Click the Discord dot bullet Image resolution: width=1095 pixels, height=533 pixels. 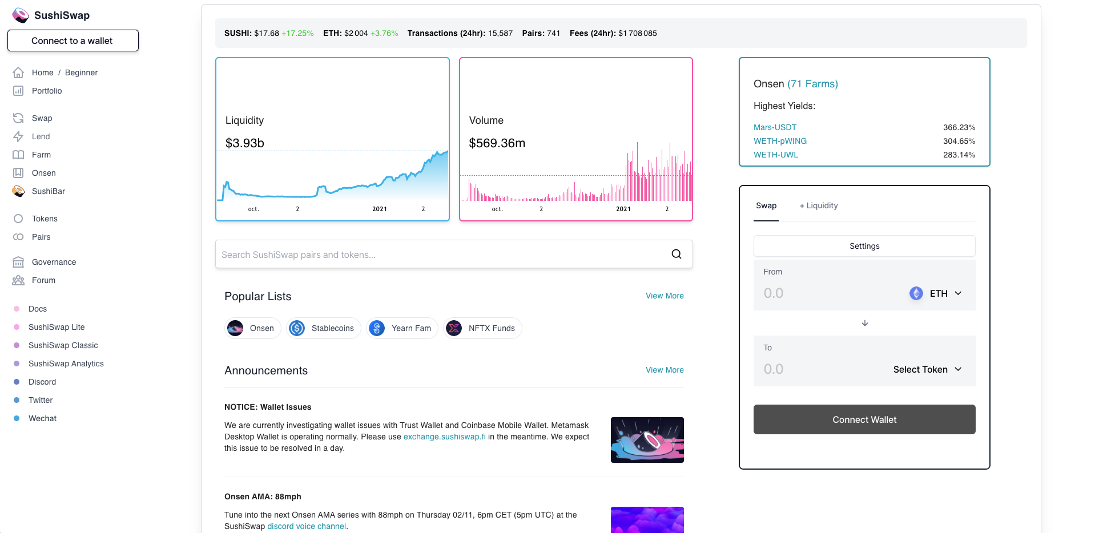(17, 382)
